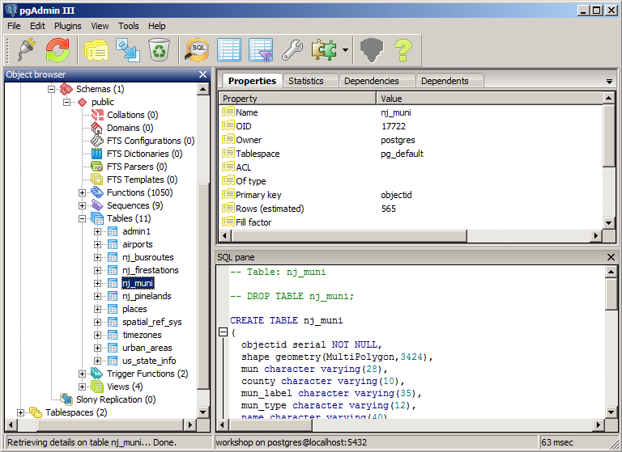The width and height of the screenshot is (622, 452).
Task: Click the Views node icon
Action: coord(97,387)
